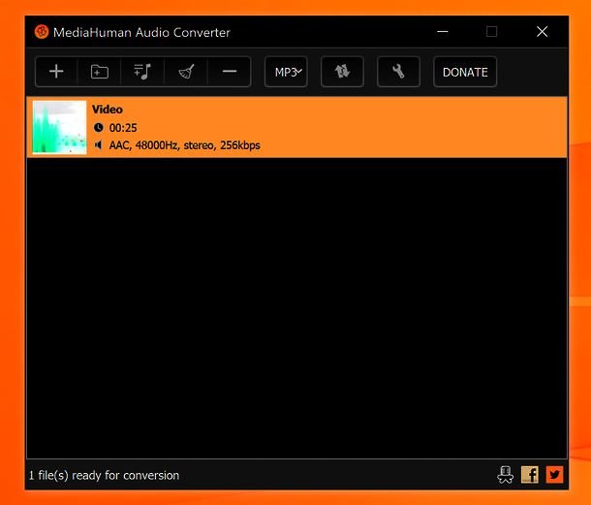This screenshot has width=591, height=505.
Task: Close the MediaHuman Audio Converter window
Action: 542,32
